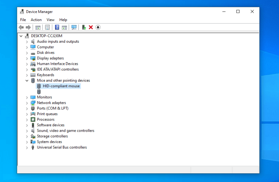
Task: Click the Device Manager title bar icon
Action: (22, 12)
